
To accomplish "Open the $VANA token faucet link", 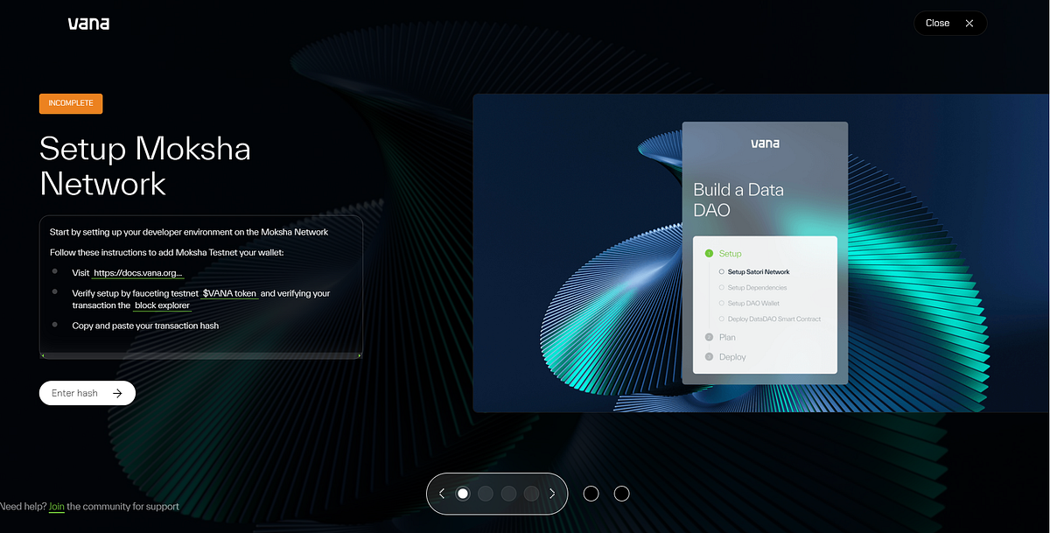I will tap(229, 294).
